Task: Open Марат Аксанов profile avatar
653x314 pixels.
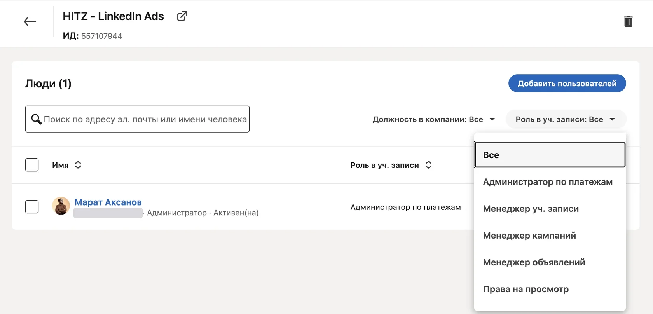Action: tap(61, 206)
